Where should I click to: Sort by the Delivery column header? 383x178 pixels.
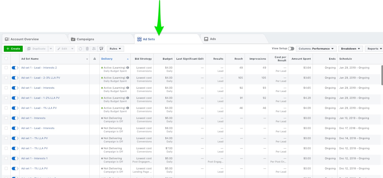[107, 59]
